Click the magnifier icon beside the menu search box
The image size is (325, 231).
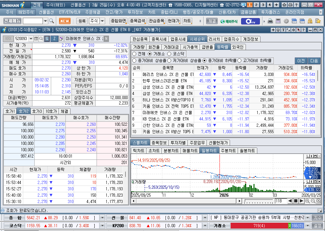click(x=51, y=21)
